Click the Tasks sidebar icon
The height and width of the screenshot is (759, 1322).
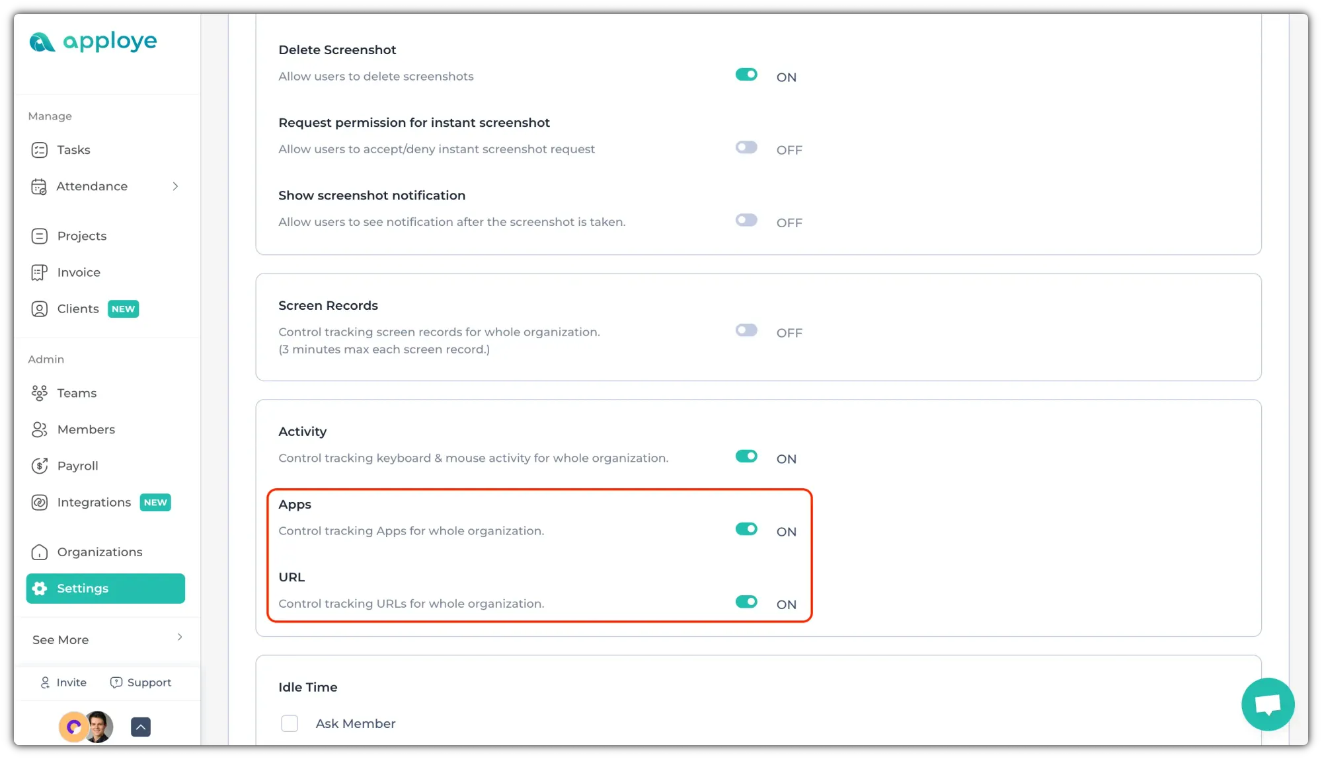click(x=40, y=150)
